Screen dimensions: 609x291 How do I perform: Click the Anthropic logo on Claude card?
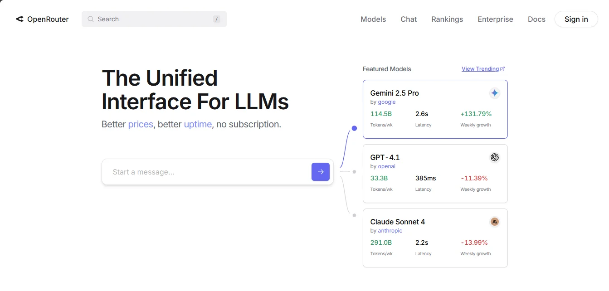click(495, 222)
